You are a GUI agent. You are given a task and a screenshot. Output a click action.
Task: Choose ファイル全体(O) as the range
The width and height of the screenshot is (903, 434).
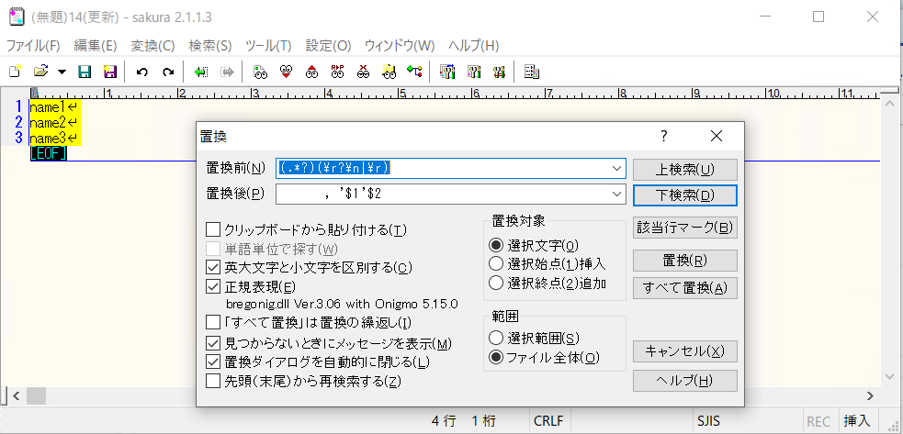[x=496, y=357]
